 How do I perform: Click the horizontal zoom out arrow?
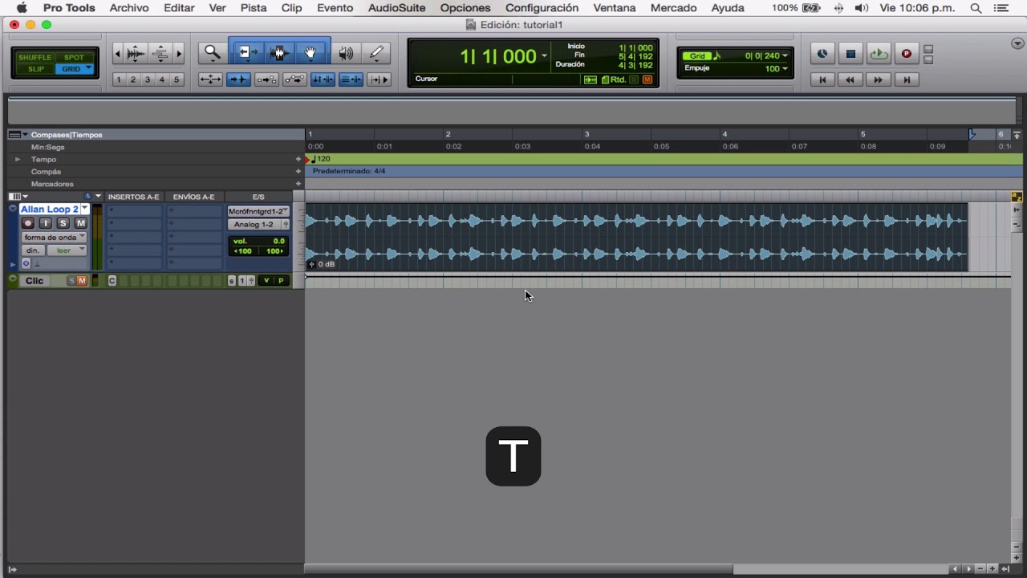(118, 54)
